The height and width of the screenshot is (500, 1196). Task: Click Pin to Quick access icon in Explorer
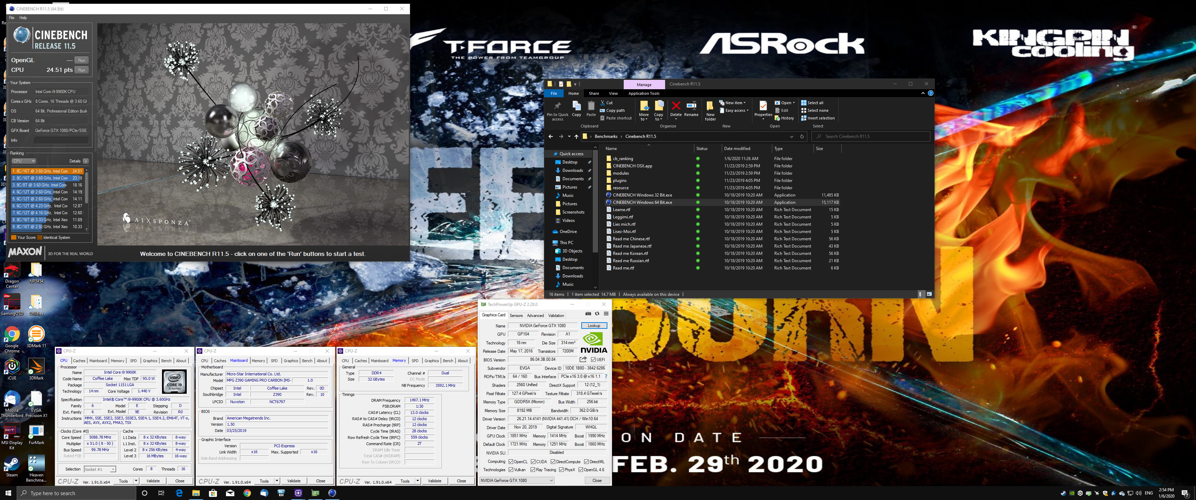coord(557,106)
